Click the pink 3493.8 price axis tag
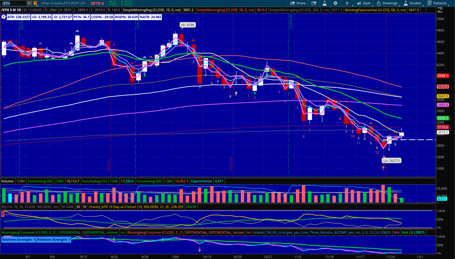Image resolution: width=455 pixels, height=259 pixels. pos(443,105)
